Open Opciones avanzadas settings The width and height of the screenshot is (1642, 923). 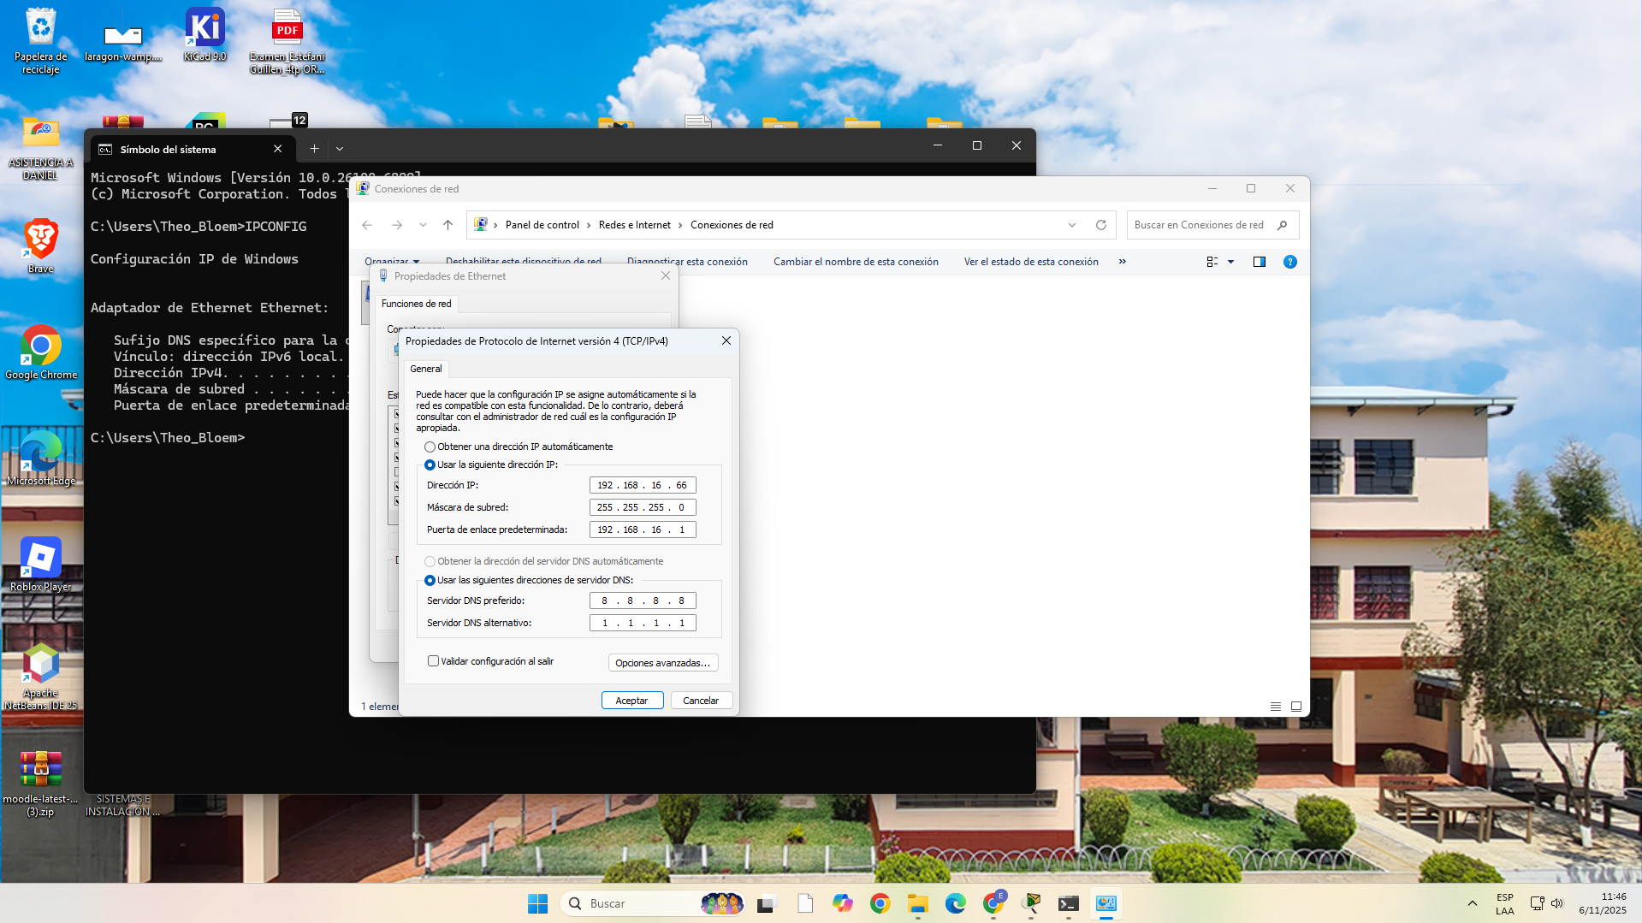(x=662, y=661)
